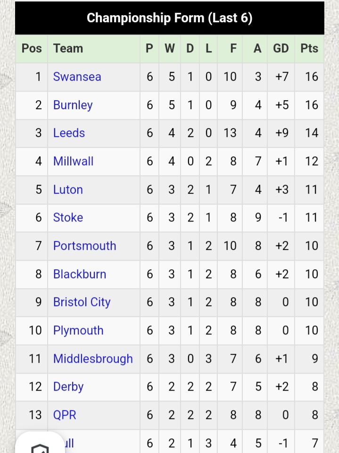Image resolution: width=339 pixels, height=453 pixels.
Task: Select the Millwall team link
Action: 73,161
